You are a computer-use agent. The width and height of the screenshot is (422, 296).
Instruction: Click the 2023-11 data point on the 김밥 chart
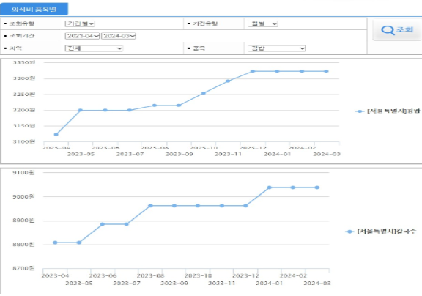tap(228, 81)
